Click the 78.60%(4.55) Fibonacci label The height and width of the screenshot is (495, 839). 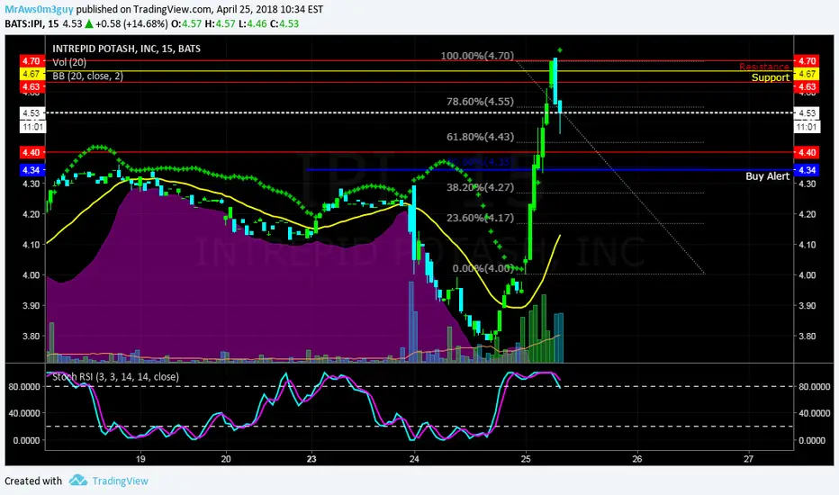point(480,102)
